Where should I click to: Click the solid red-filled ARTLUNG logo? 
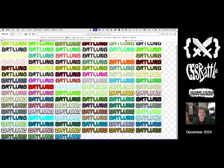41,87
